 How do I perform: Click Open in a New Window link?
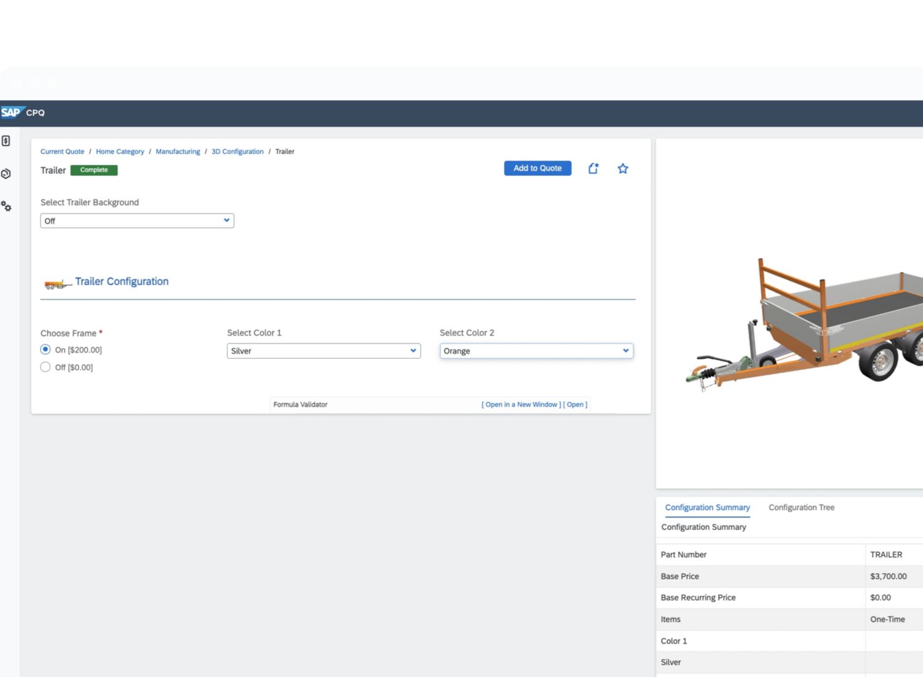coord(521,404)
